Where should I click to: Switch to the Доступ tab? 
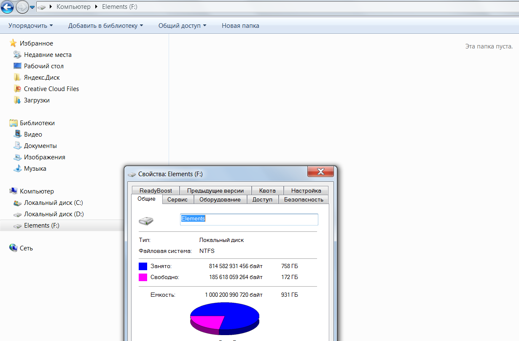point(262,200)
